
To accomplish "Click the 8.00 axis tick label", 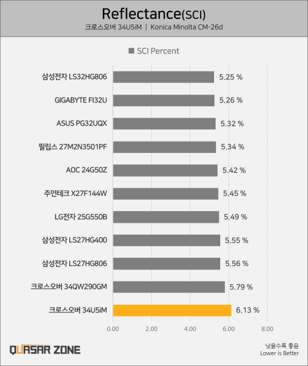I will click(x=267, y=329).
